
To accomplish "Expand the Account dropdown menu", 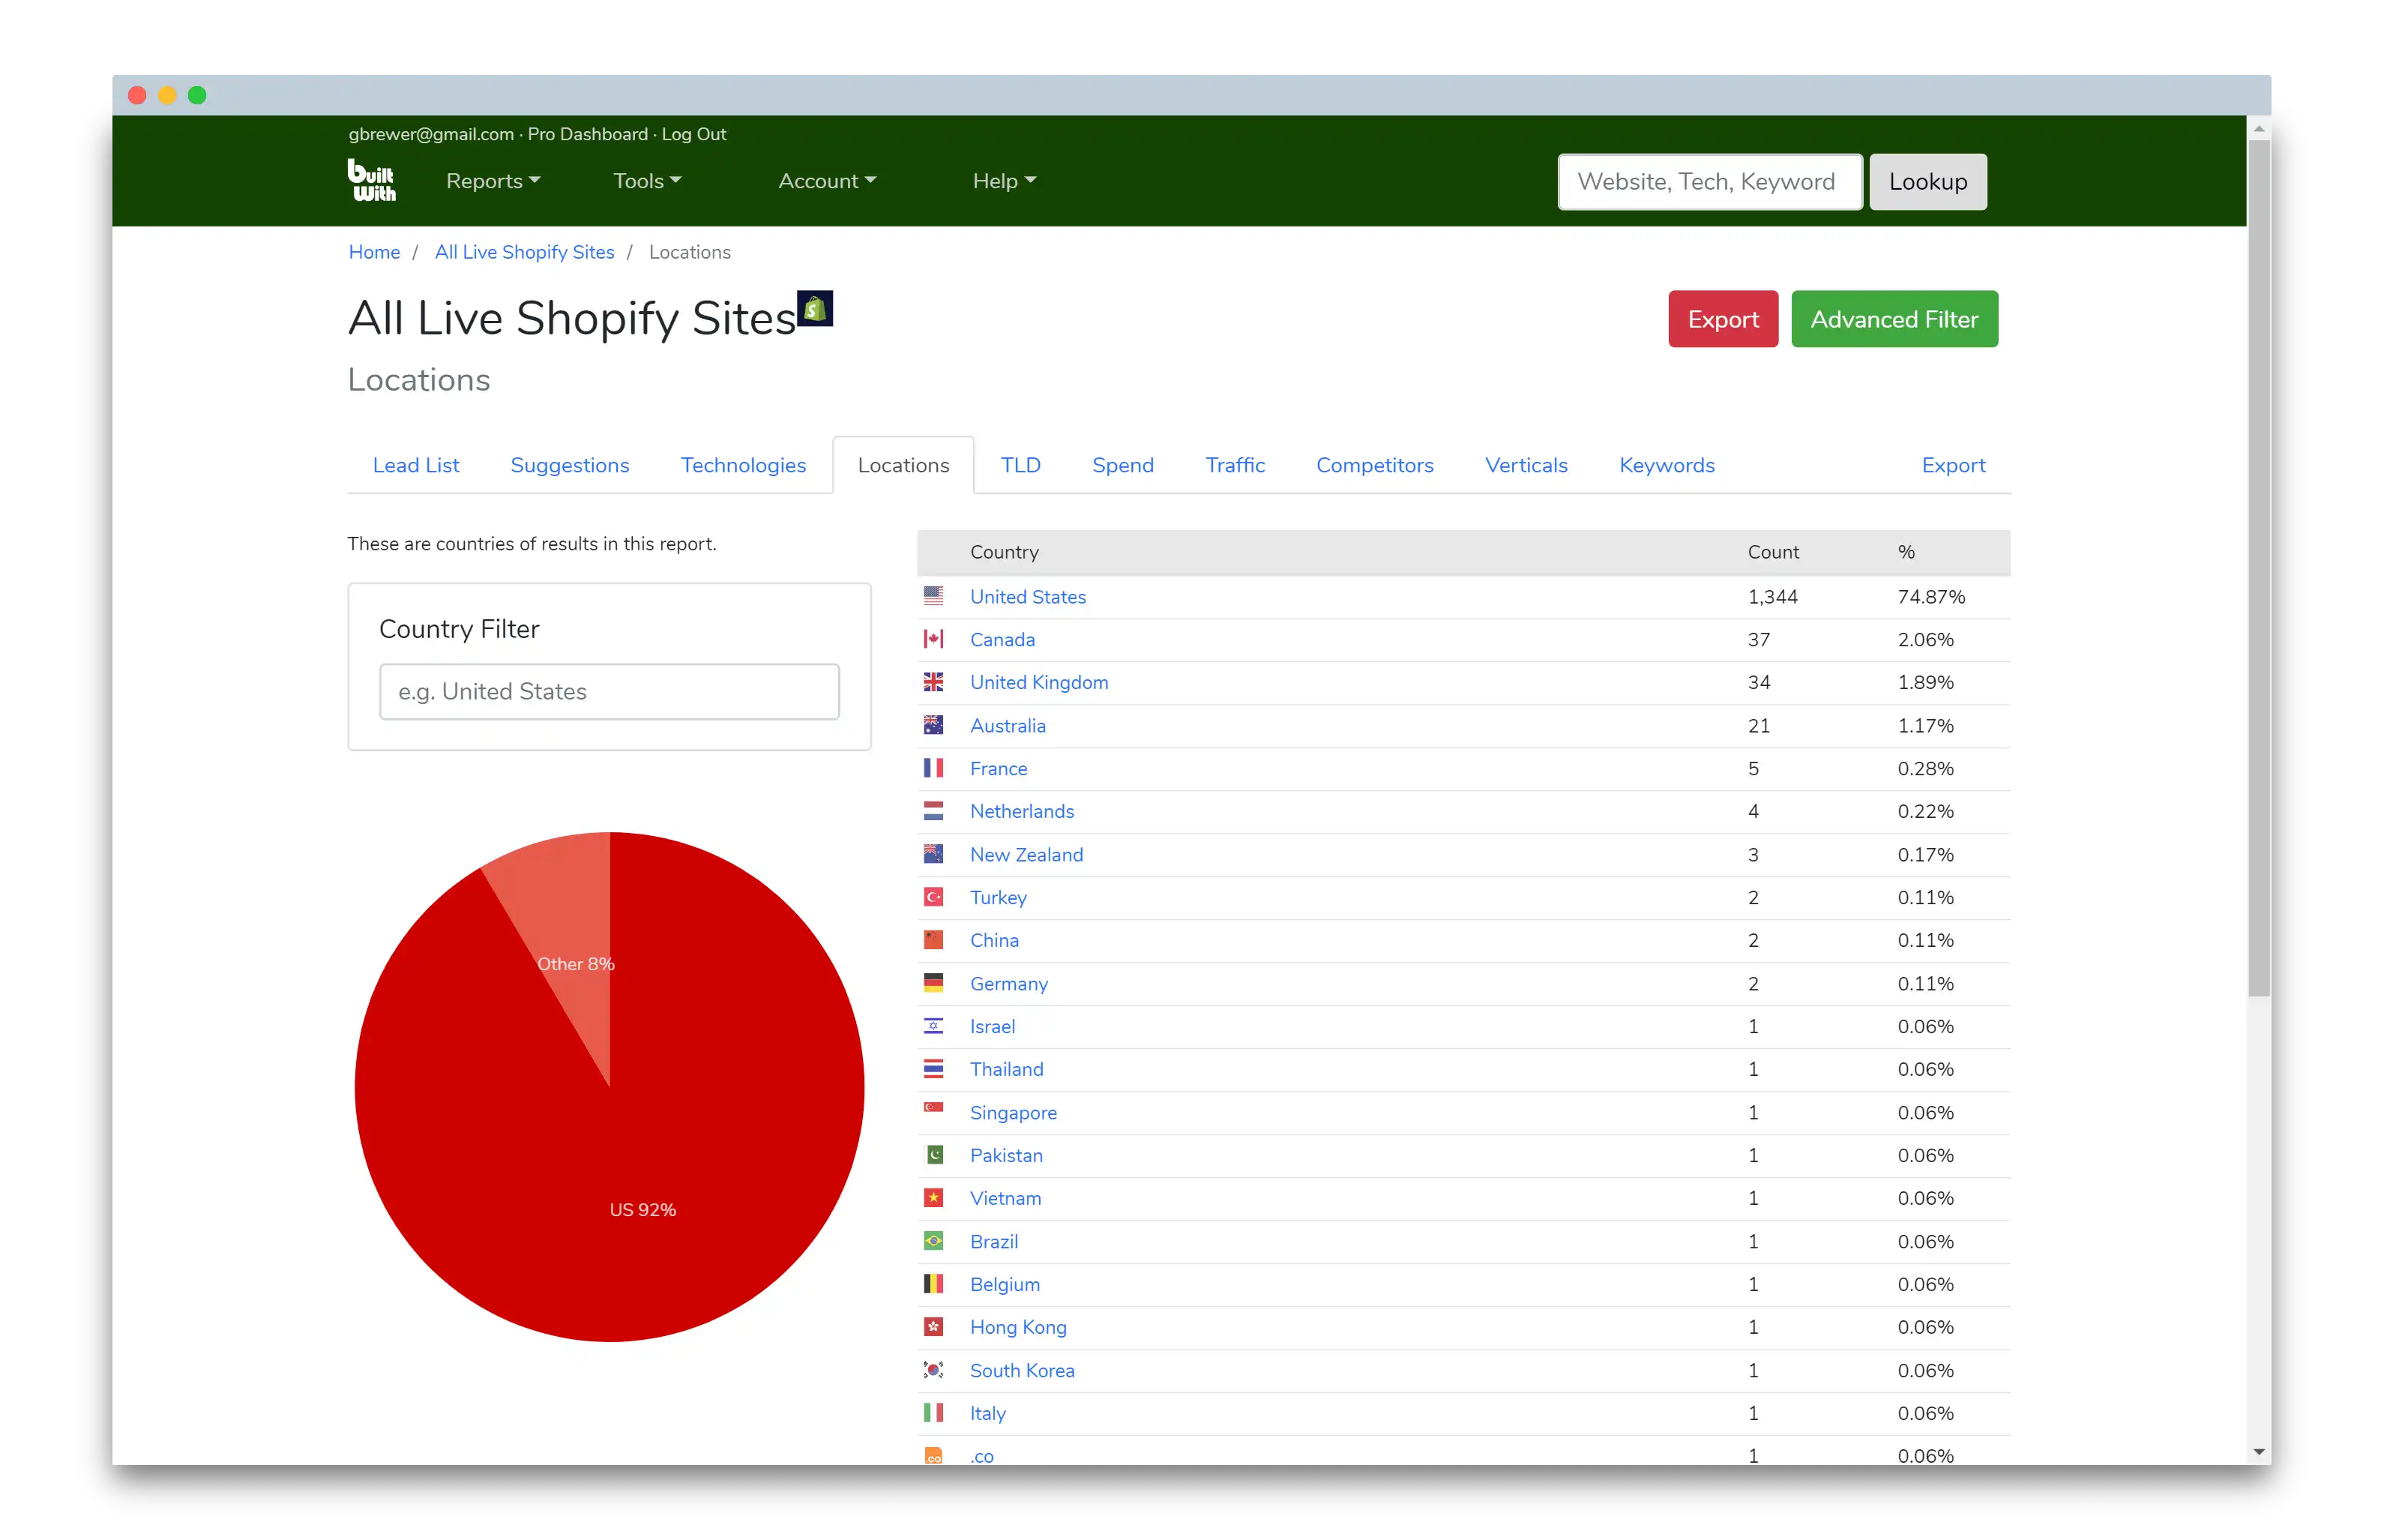I will click(827, 181).
